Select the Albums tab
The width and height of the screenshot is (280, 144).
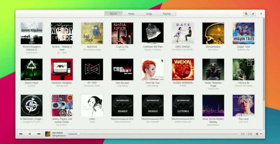113,14
